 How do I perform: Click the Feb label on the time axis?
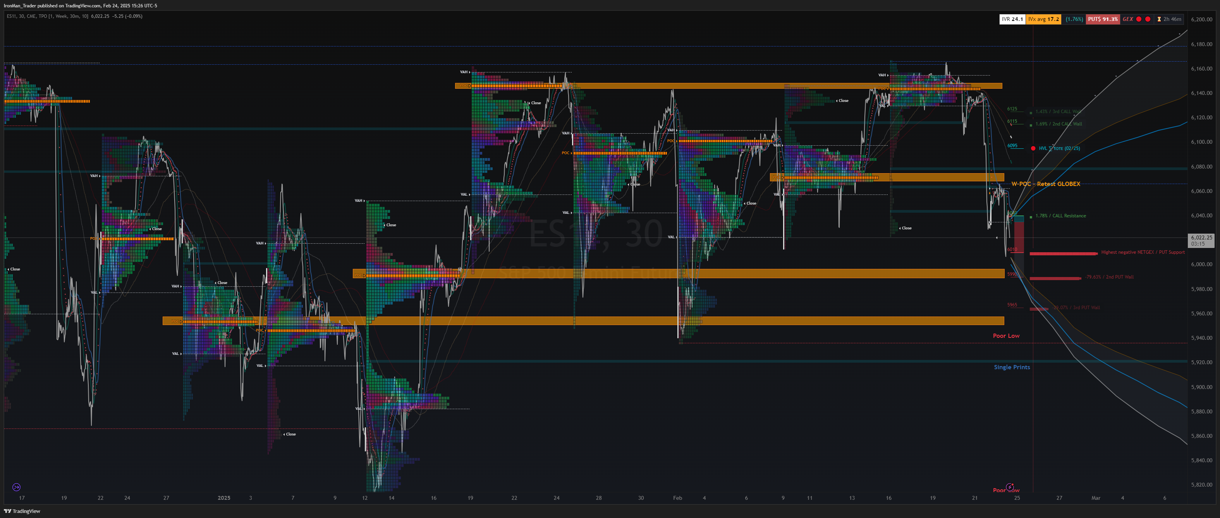(677, 497)
